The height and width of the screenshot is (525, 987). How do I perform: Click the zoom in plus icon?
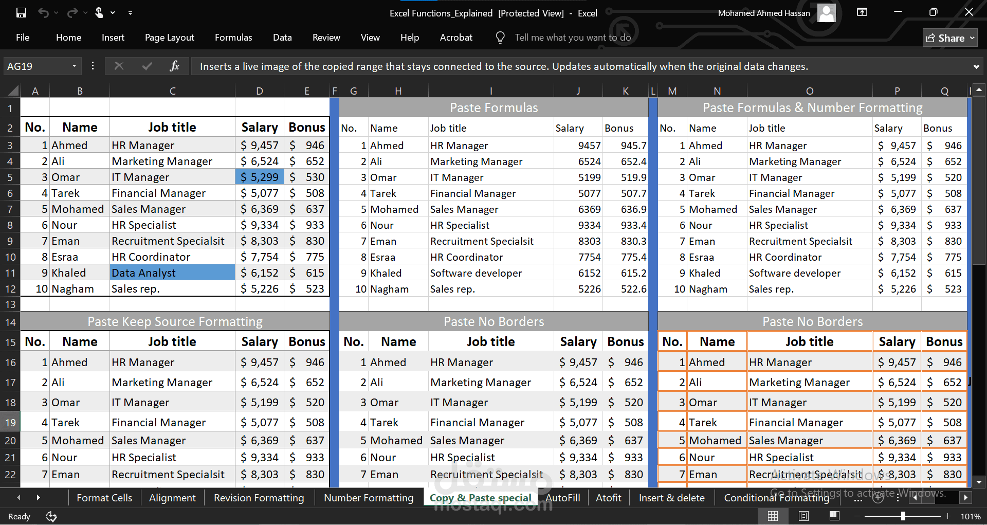(x=947, y=516)
